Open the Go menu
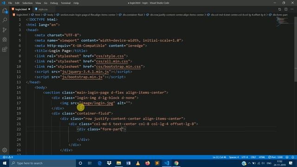Image resolution: width=297 pixels, height=167 pixels. click(x=45, y=3)
